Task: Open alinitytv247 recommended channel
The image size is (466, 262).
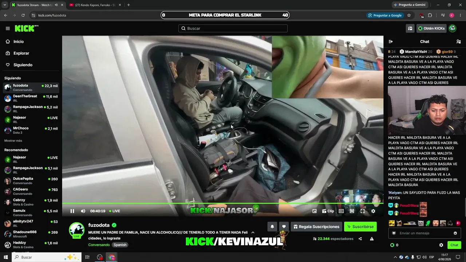Action: pyautogui.click(x=31, y=223)
